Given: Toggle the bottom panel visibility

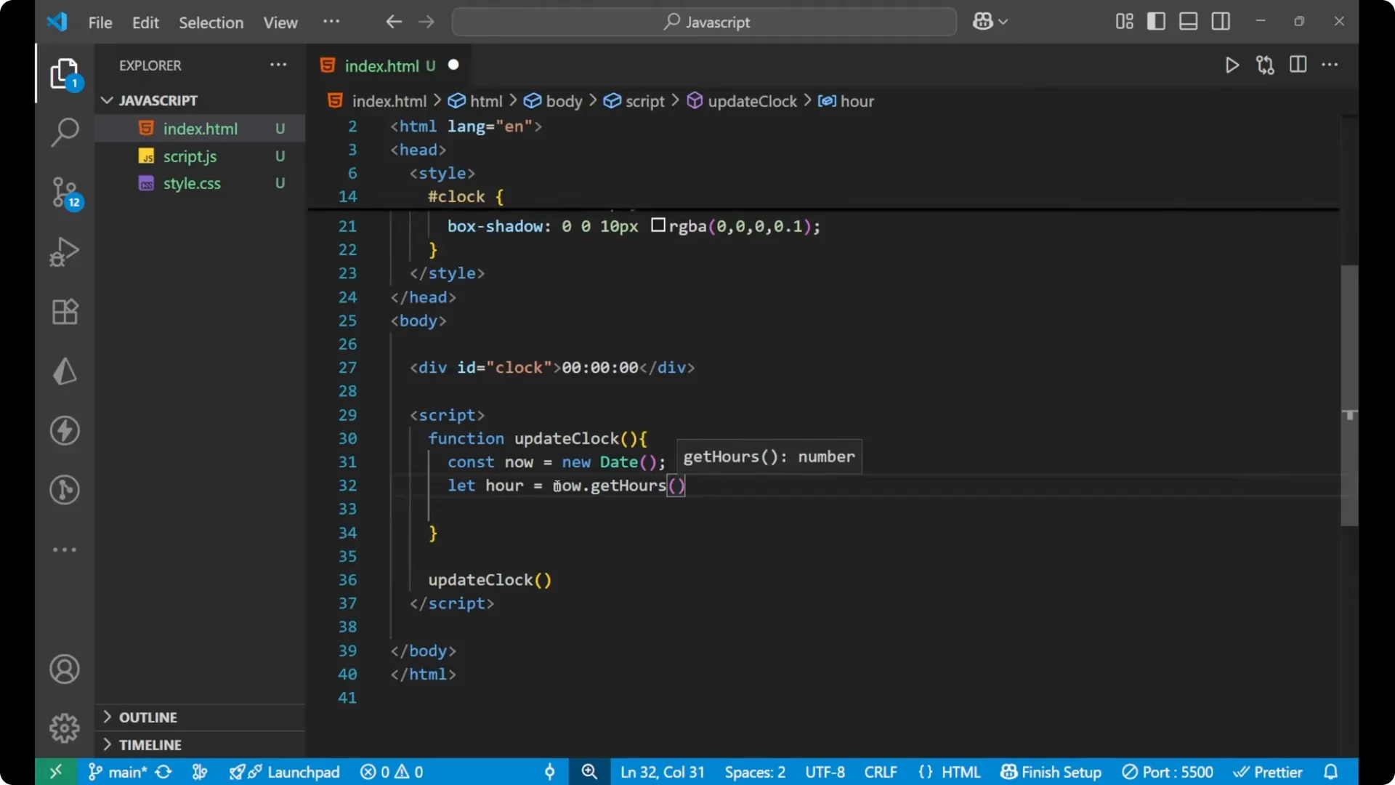Looking at the screenshot, I should (x=1188, y=21).
